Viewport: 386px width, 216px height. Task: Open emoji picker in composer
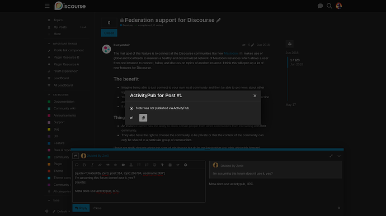point(154,165)
